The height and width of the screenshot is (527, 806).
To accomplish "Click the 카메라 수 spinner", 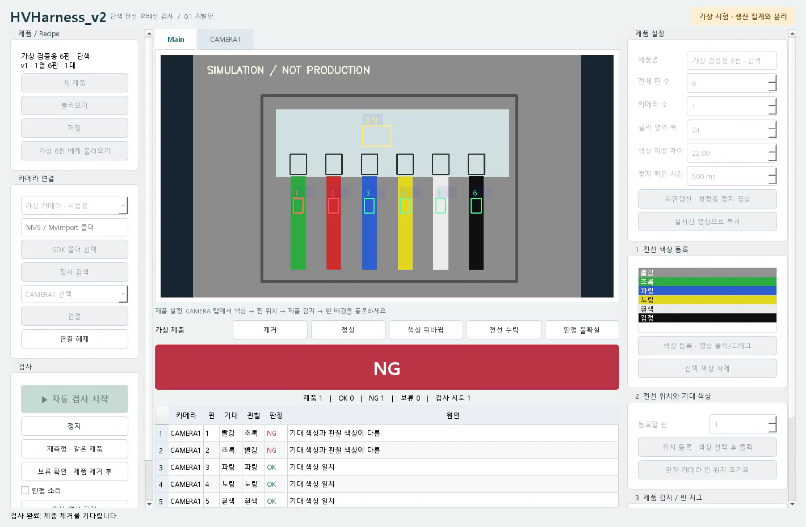I will 732,107.
